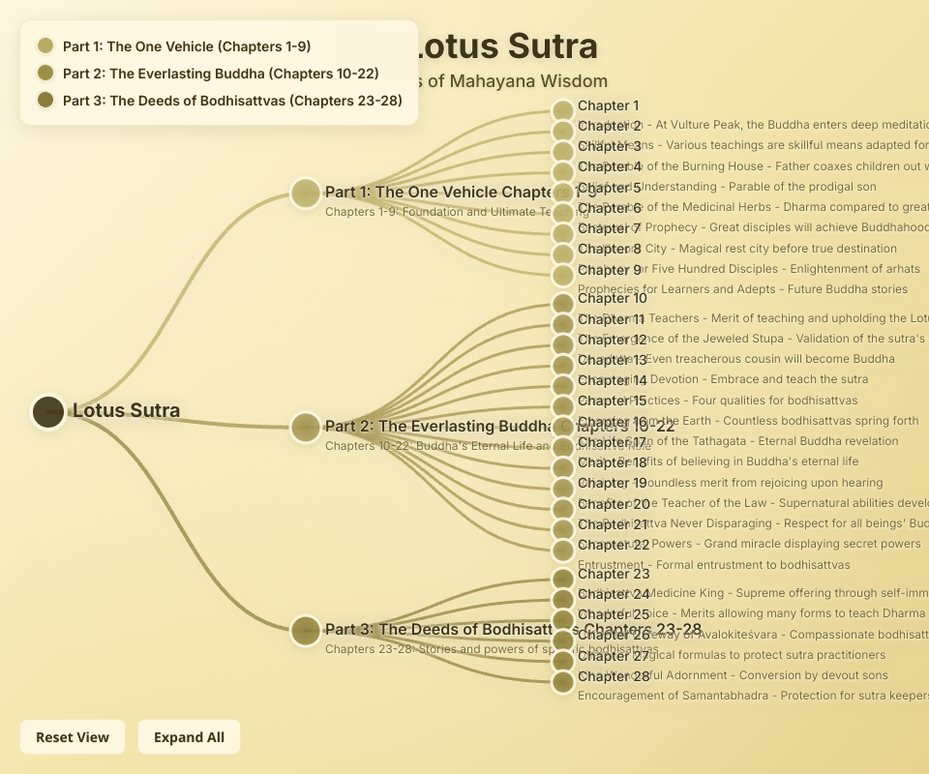Click the Chapter 9 node circle
Screen dimensions: 929x774
pos(563,274)
